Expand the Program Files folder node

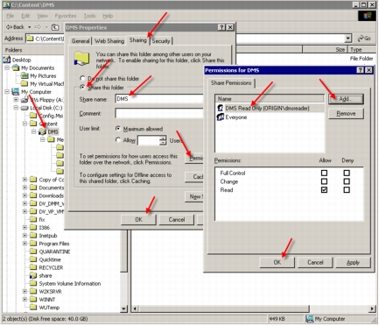tap(25, 244)
